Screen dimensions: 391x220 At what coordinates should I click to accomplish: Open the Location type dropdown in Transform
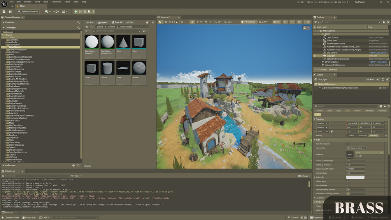click(323, 123)
